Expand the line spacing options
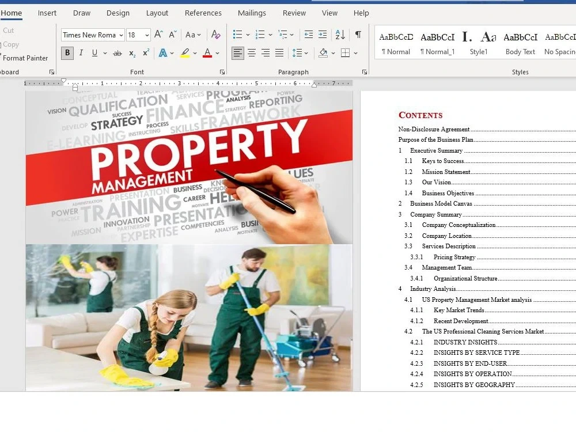The width and height of the screenshot is (576, 432). (x=306, y=53)
